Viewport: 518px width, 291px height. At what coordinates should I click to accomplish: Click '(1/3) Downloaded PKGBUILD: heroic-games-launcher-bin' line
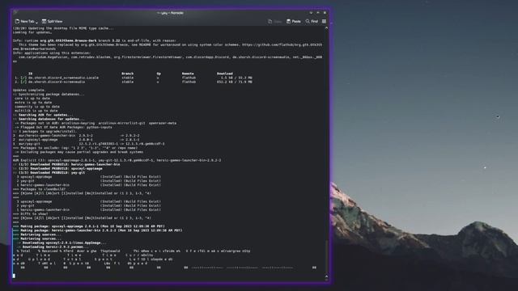tap(66, 164)
